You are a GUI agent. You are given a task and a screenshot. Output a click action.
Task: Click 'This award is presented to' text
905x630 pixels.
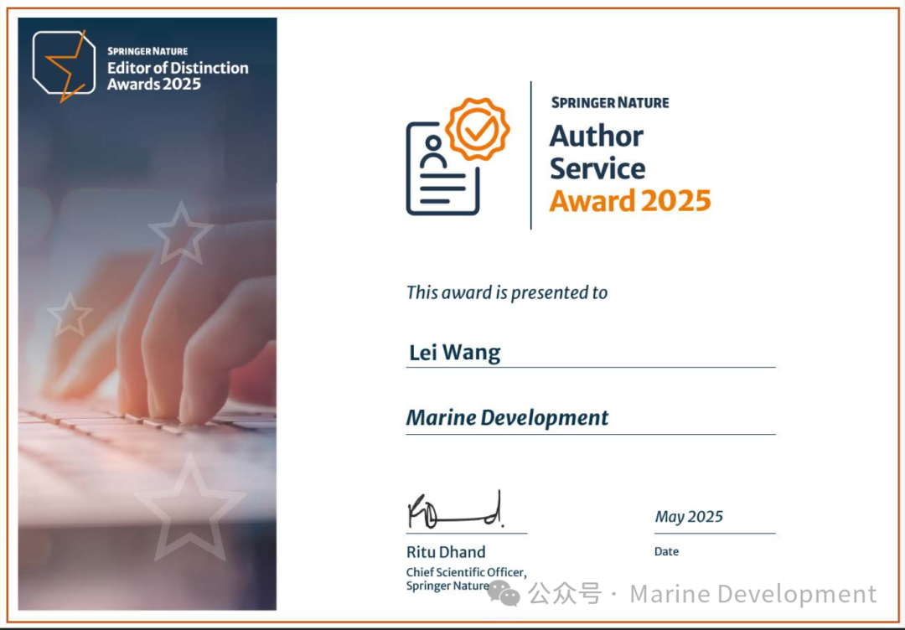pyautogui.click(x=506, y=292)
